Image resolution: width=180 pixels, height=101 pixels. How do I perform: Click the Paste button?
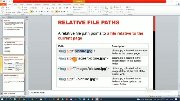click(3, 9)
